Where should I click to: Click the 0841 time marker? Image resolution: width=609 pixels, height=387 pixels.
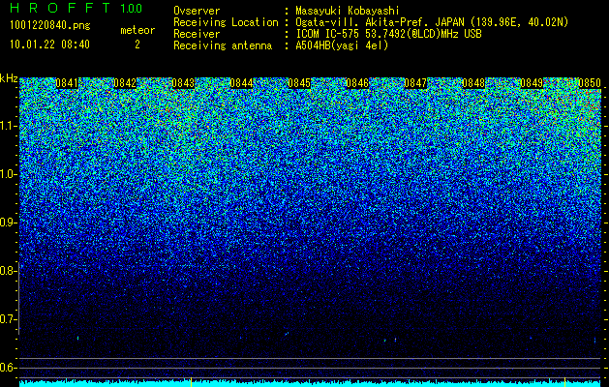click(67, 83)
